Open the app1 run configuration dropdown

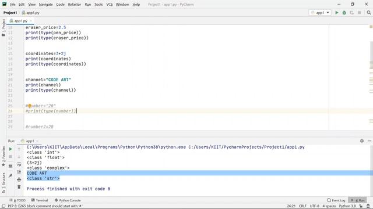[320, 13]
